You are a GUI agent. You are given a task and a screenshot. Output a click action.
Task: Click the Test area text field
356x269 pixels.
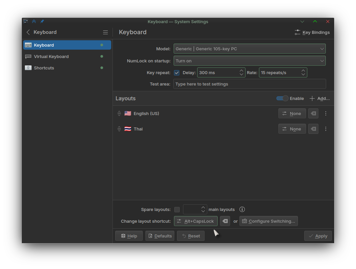click(250, 84)
